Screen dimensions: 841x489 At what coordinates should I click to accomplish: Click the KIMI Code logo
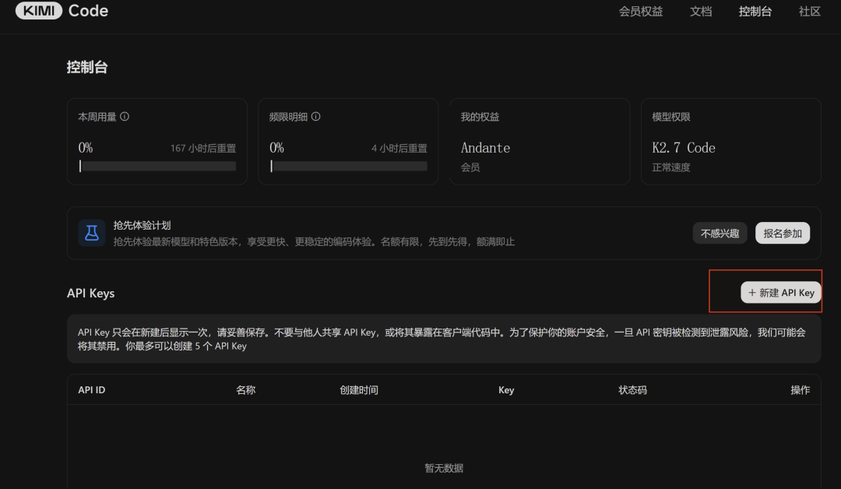(x=62, y=11)
